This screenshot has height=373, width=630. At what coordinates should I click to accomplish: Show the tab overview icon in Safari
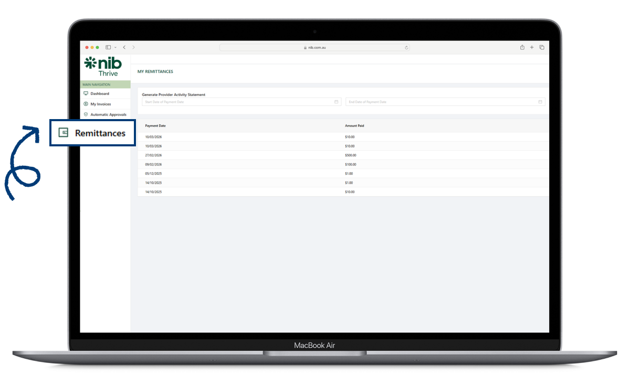pos(542,47)
